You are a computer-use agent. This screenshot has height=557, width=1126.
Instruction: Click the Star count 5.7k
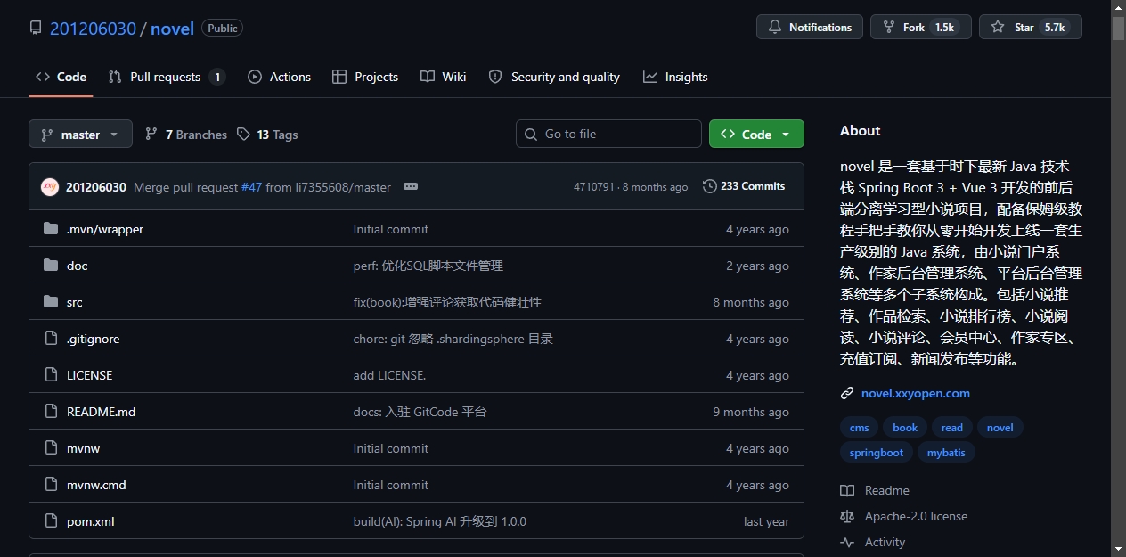[x=1055, y=28]
